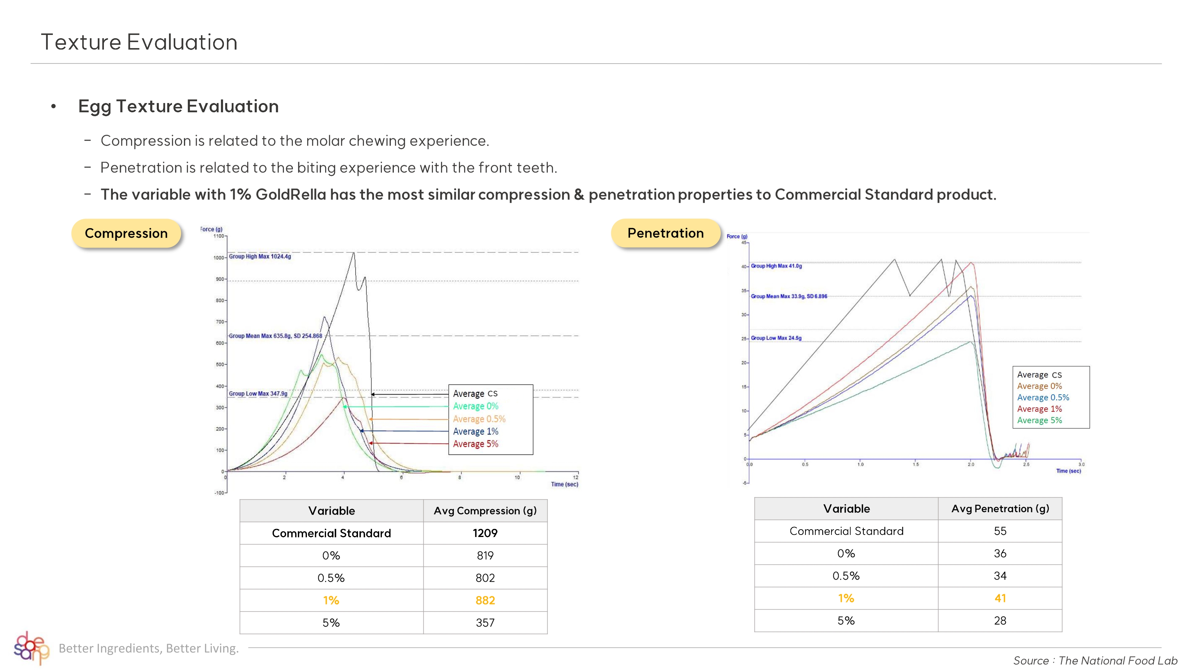Click Average 0.5% in penetration legend

click(x=1042, y=398)
